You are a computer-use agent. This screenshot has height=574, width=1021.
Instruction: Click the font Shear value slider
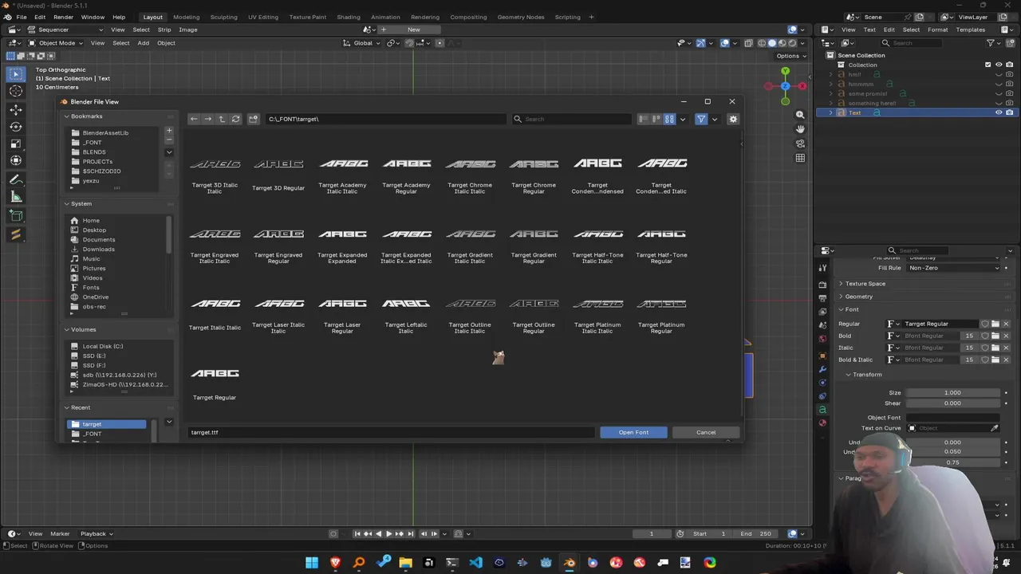pos(952,403)
